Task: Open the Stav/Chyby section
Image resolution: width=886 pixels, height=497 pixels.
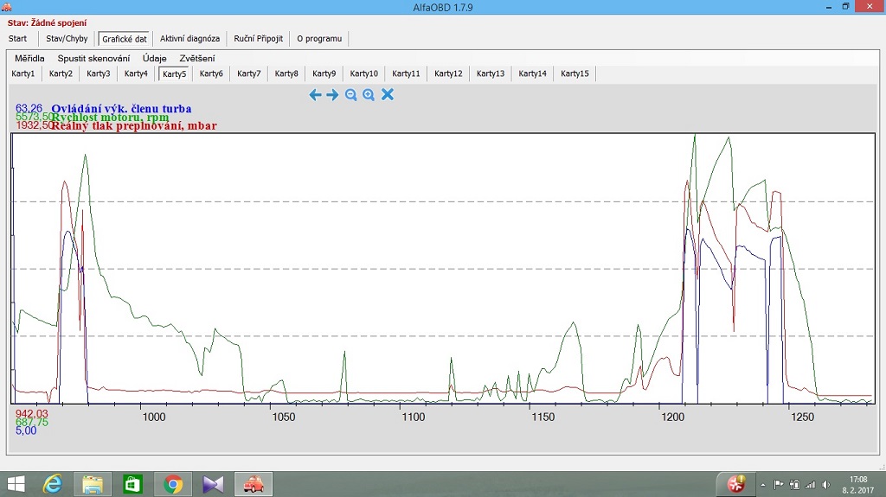Action: (65, 39)
